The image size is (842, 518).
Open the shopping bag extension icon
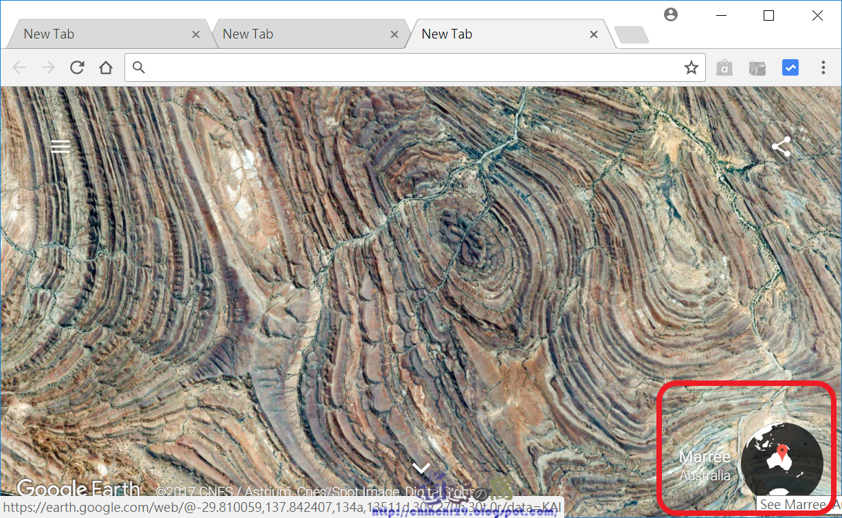(724, 67)
